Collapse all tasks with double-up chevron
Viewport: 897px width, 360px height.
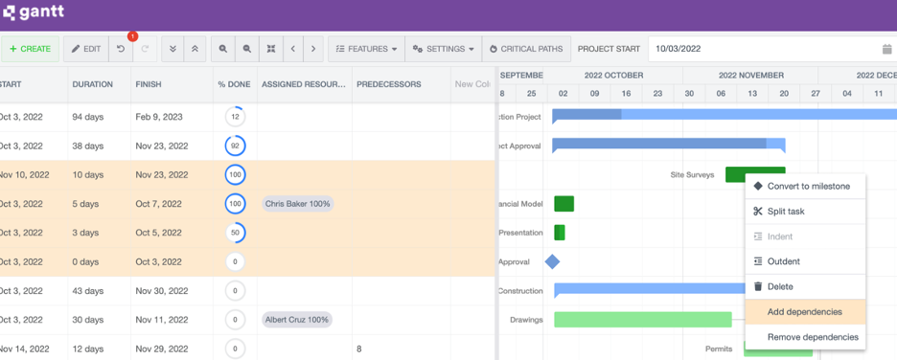195,49
